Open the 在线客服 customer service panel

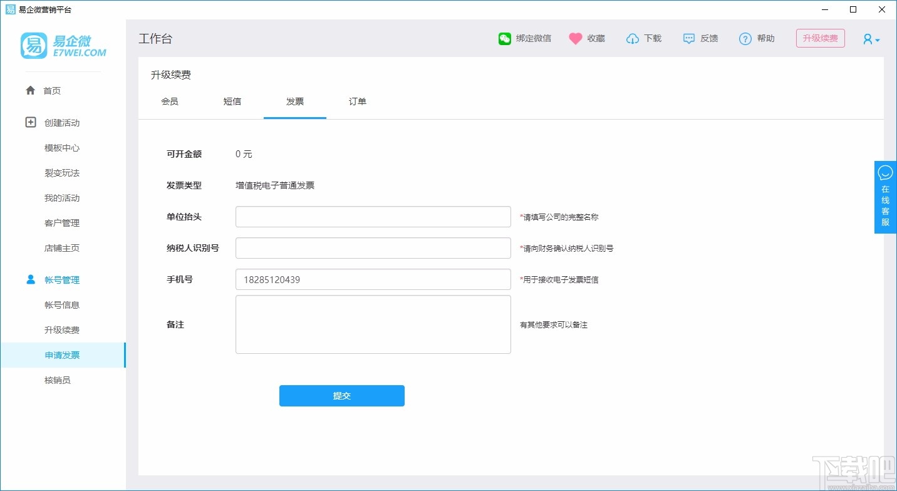(x=884, y=197)
